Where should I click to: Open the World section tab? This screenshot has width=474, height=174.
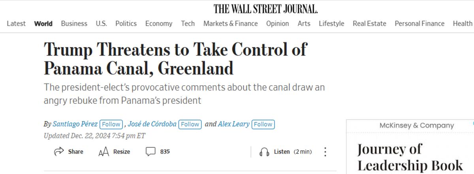[43, 24]
